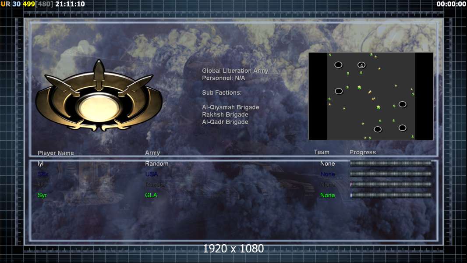
Task: Click the progress bar in the USA row
Action: pos(391,174)
